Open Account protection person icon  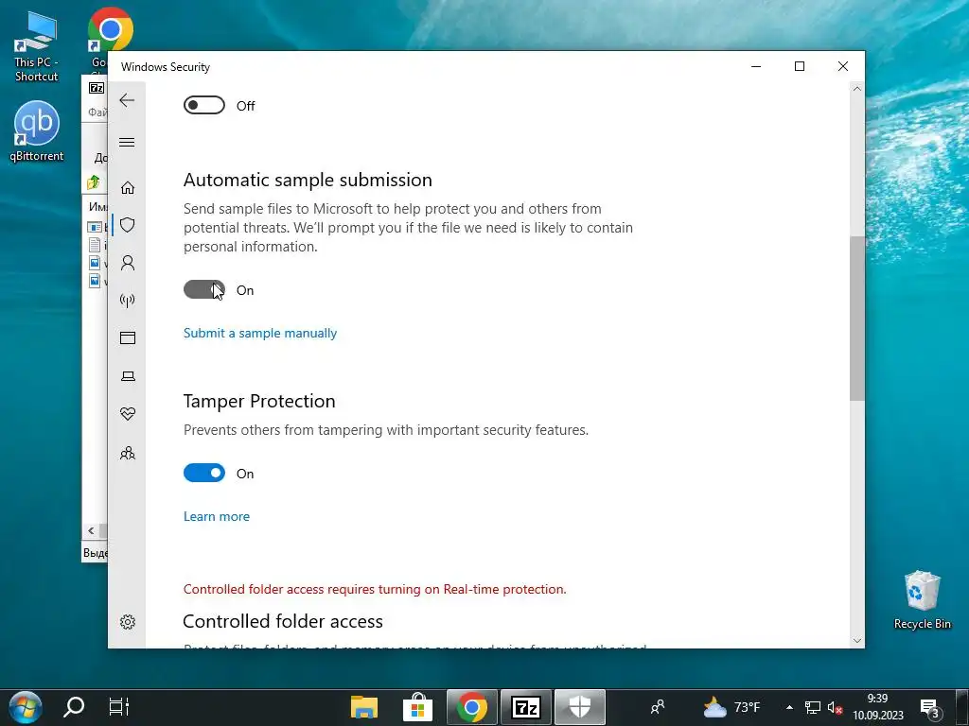tap(128, 263)
